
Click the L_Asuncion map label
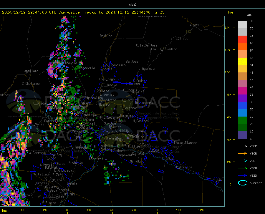point(147,69)
